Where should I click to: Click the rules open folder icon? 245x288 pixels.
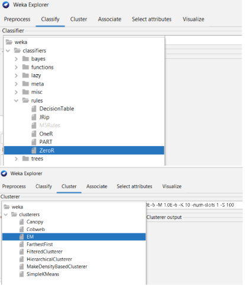coord(25,100)
